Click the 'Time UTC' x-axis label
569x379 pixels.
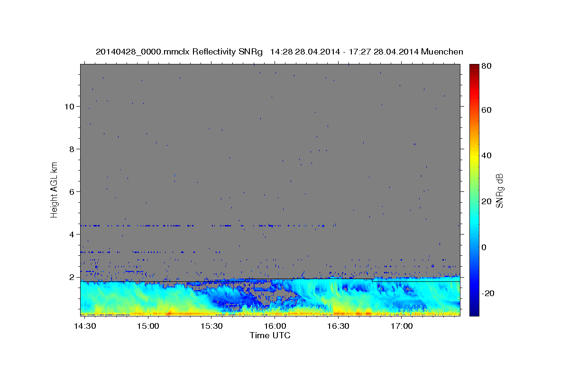pos(270,335)
